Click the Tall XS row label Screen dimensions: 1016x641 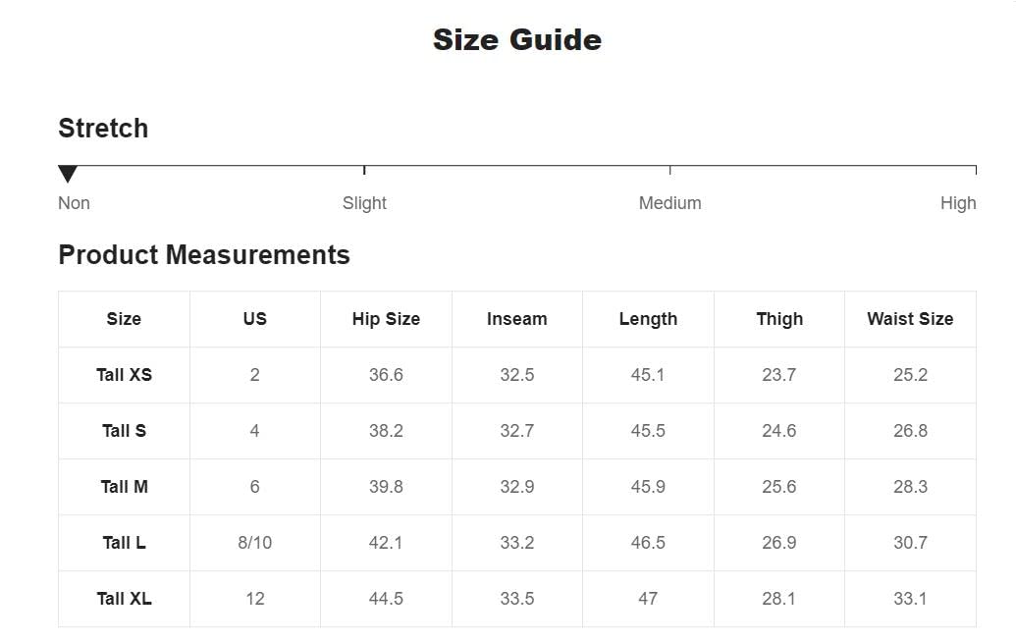click(x=124, y=375)
